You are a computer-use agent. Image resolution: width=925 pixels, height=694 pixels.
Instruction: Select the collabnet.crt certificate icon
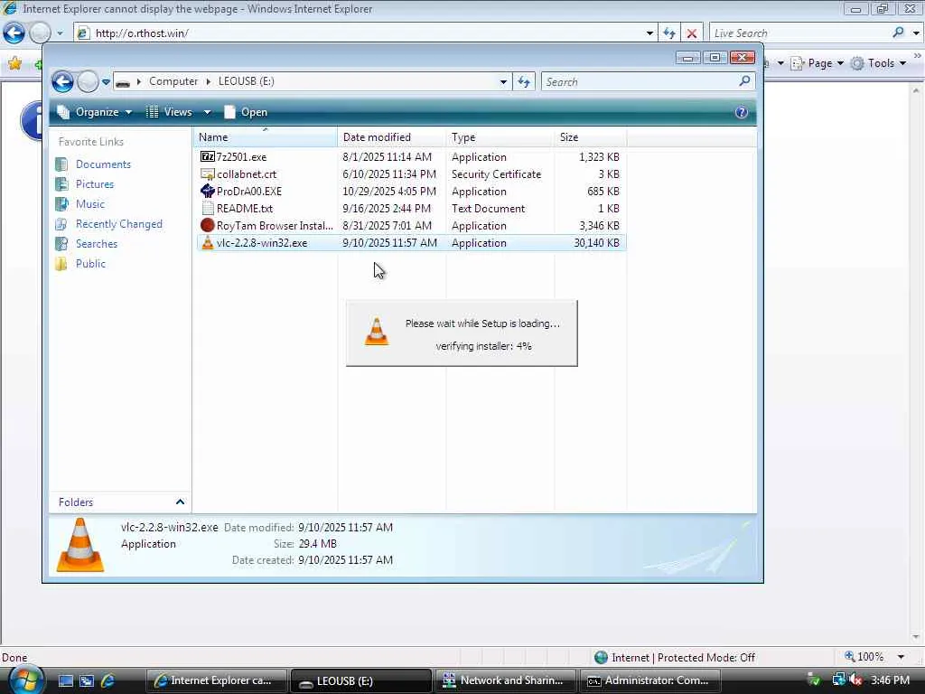tap(207, 174)
